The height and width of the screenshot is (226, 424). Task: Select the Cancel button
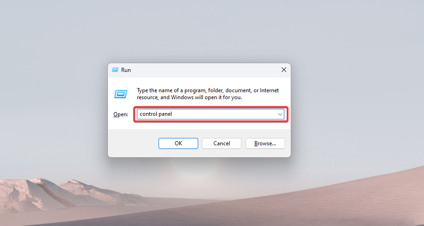click(x=222, y=143)
